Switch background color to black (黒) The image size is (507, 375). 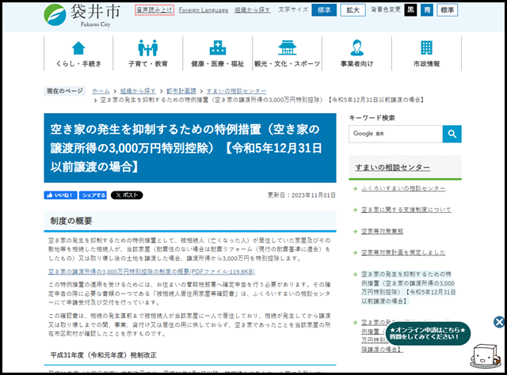[x=410, y=10]
